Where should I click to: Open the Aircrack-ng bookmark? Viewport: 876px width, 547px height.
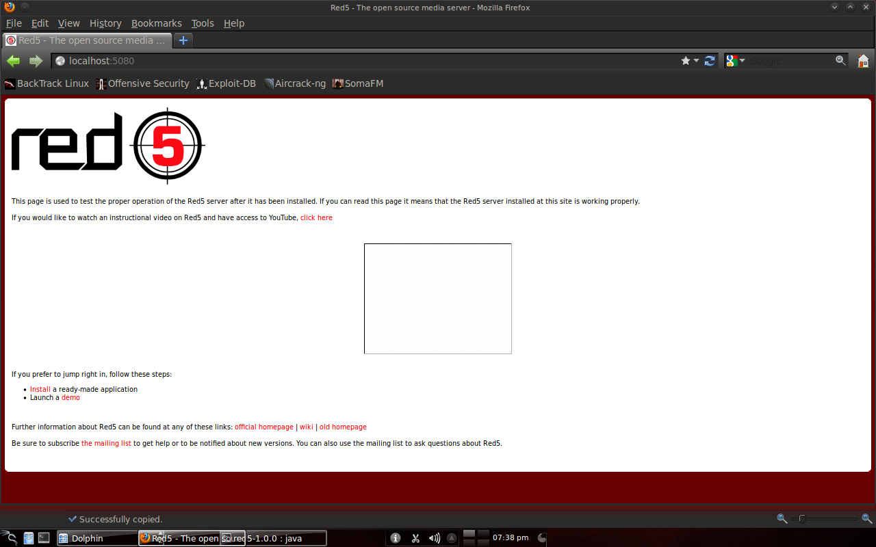[295, 83]
